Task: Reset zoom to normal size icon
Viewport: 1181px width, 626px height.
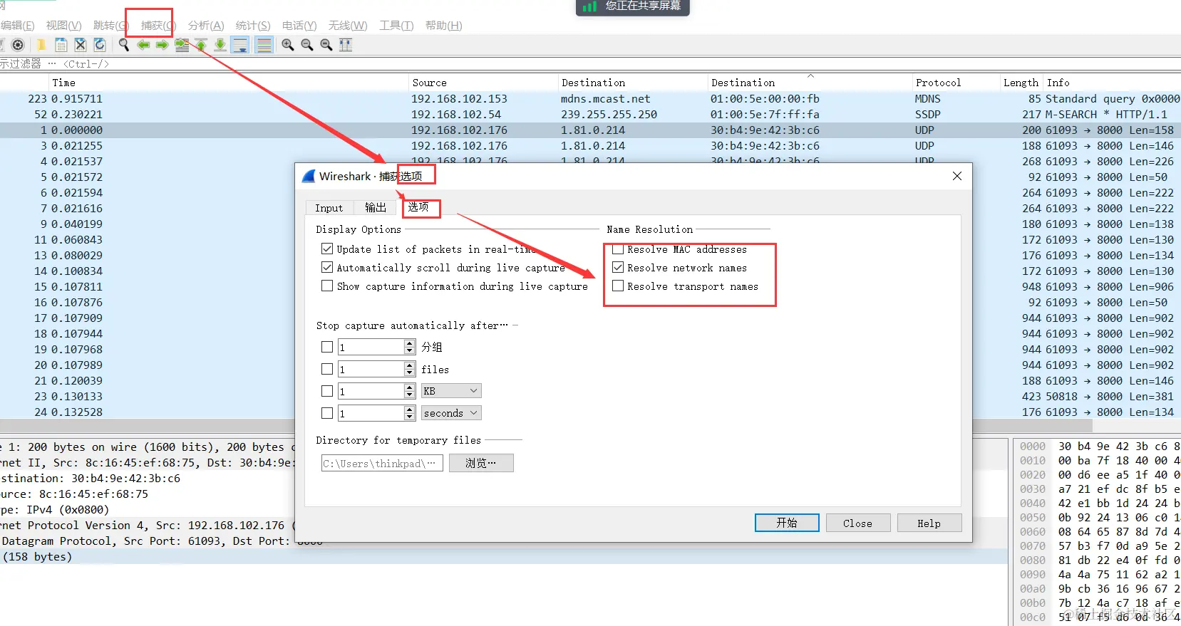Action: tap(326, 45)
